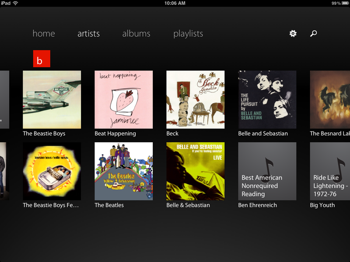Click the artist name 'Big Youth'
Screen dimensions: 350x262
[x=322, y=205]
